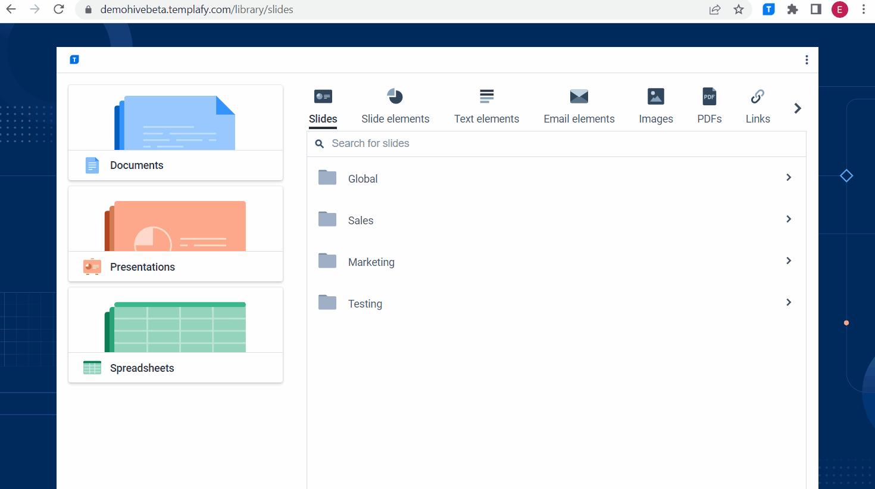Open the Documents card label
Viewport: 875px width, 489px height.
pyautogui.click(x=136, y=165)
